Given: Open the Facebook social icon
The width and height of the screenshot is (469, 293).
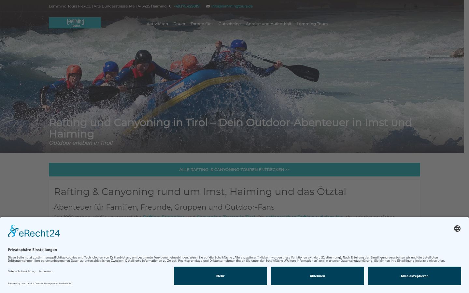Looking at the screenshot, I should [x=405, y=6].
